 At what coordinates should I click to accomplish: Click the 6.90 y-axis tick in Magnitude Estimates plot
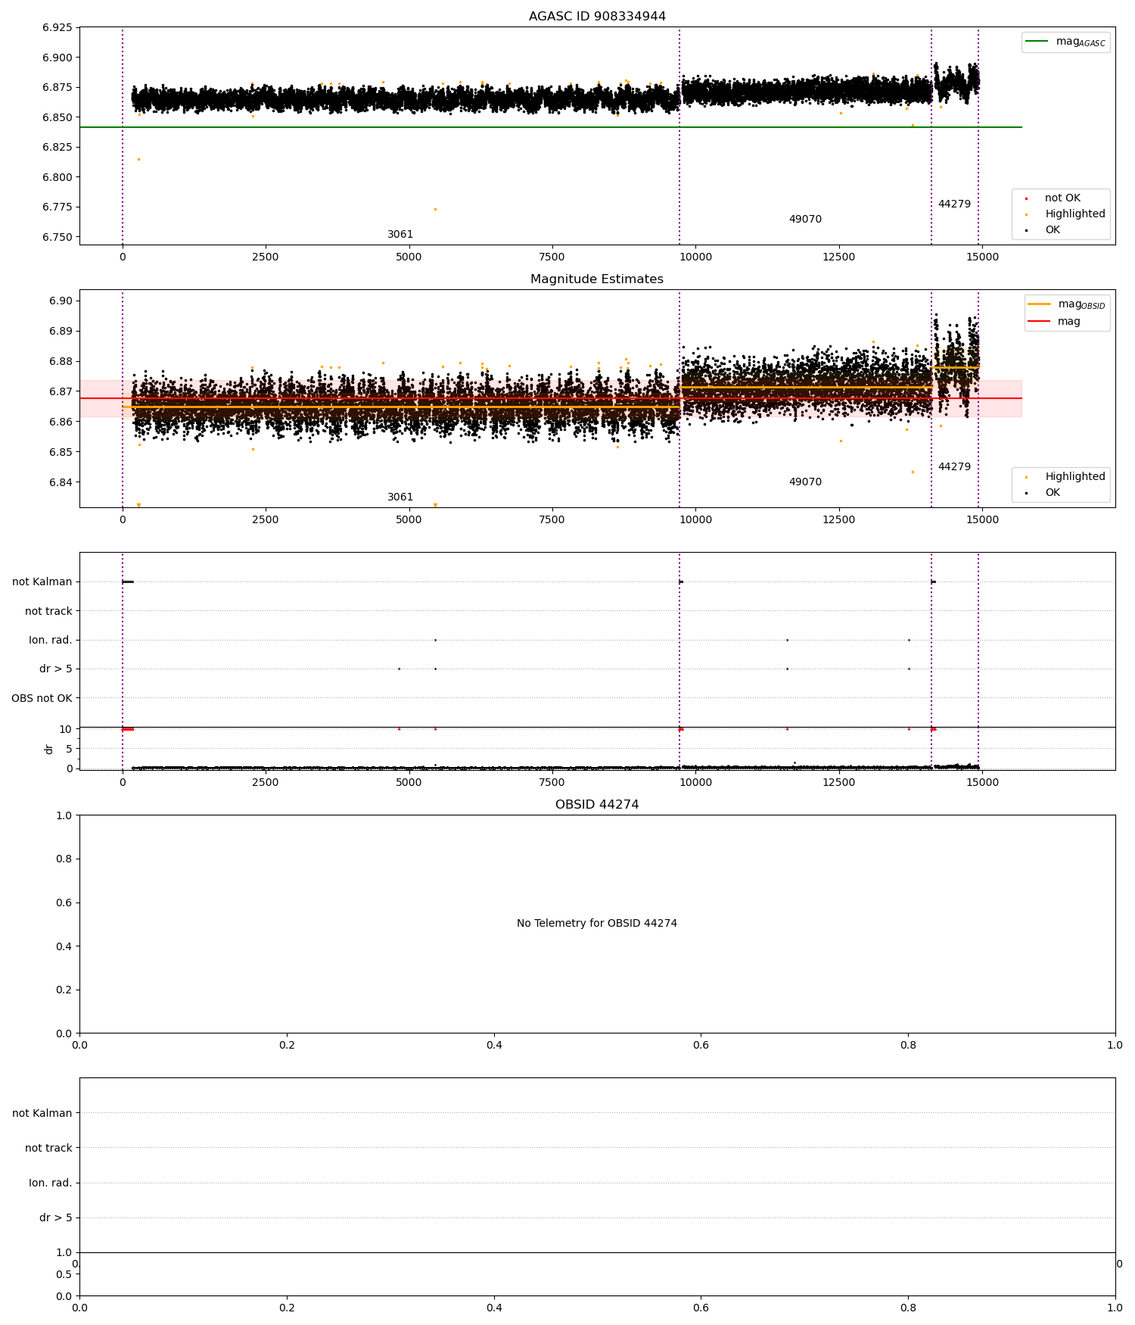[61, 301]
